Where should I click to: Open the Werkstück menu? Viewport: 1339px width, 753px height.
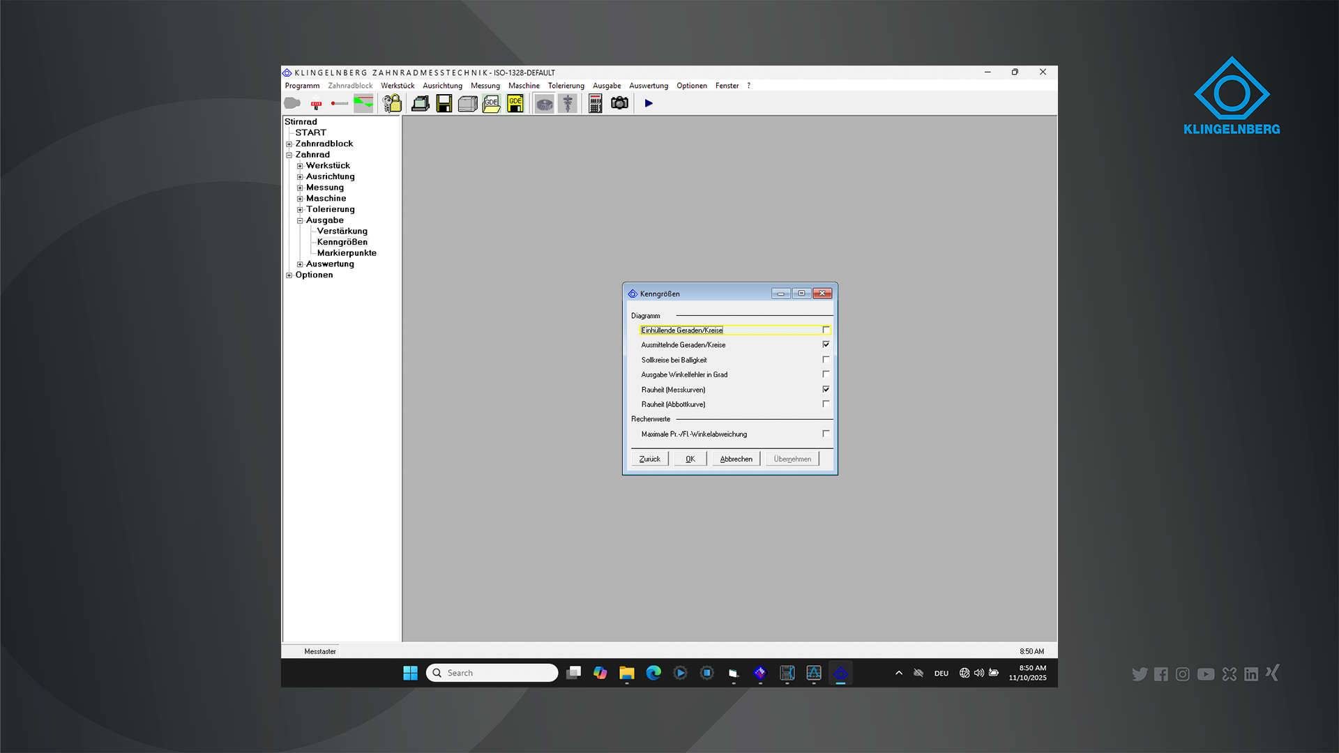(398, 86)
